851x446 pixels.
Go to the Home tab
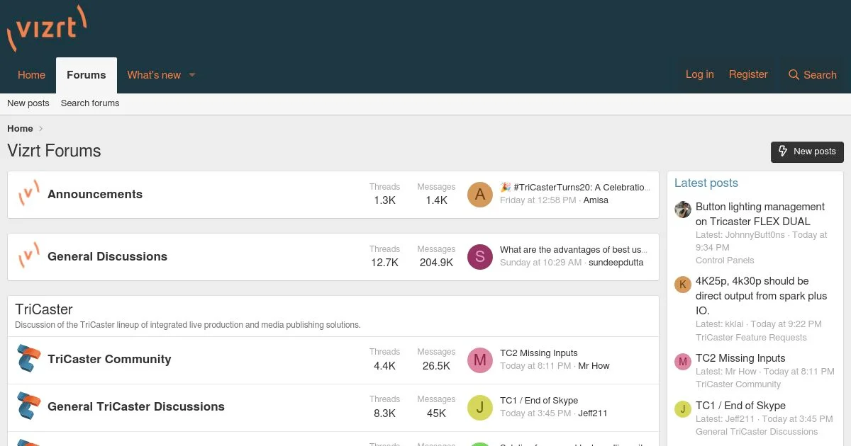click(31, 75)
